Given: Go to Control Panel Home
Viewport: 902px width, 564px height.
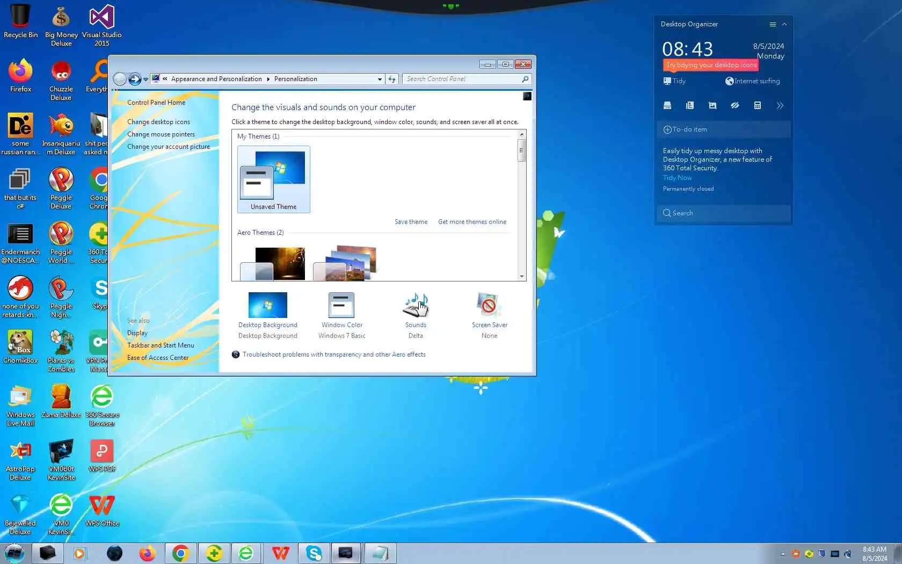Looking at the screenshot, I should click(x=156, y=103).
